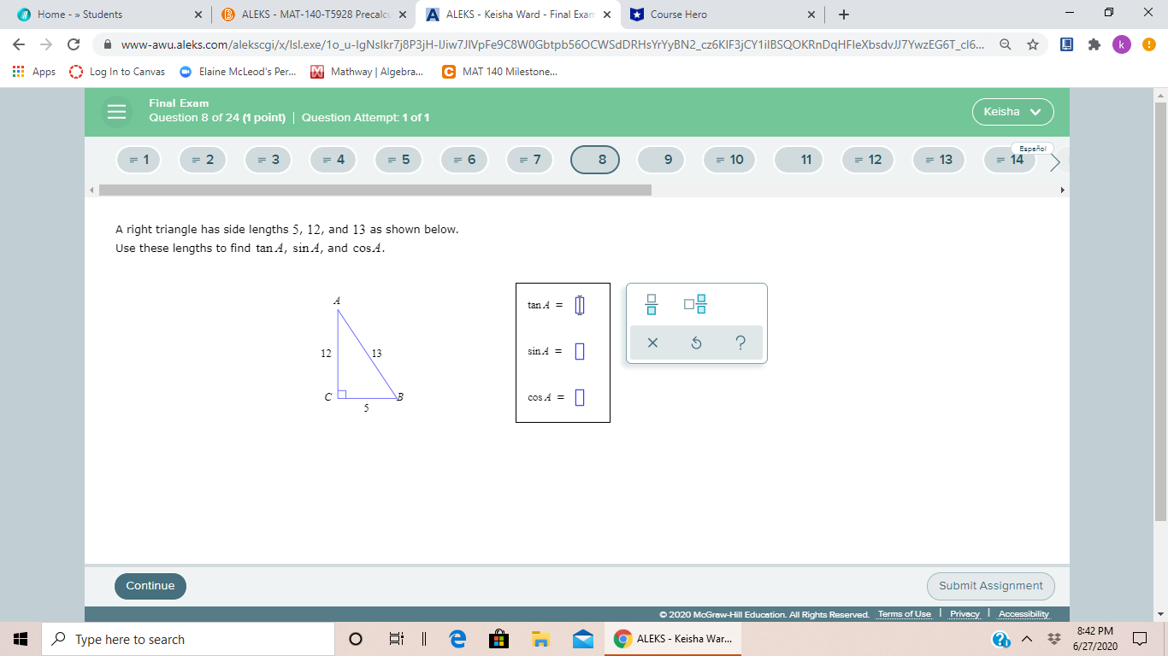Open the Keisha account dropdown
The height and width of the screenshot is (656, 1168).
click(x=1012, y=111)
